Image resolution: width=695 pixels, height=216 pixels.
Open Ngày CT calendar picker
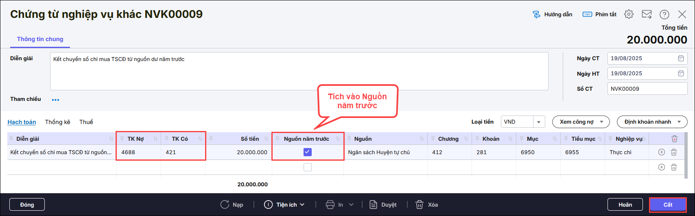tap(681, 59)
